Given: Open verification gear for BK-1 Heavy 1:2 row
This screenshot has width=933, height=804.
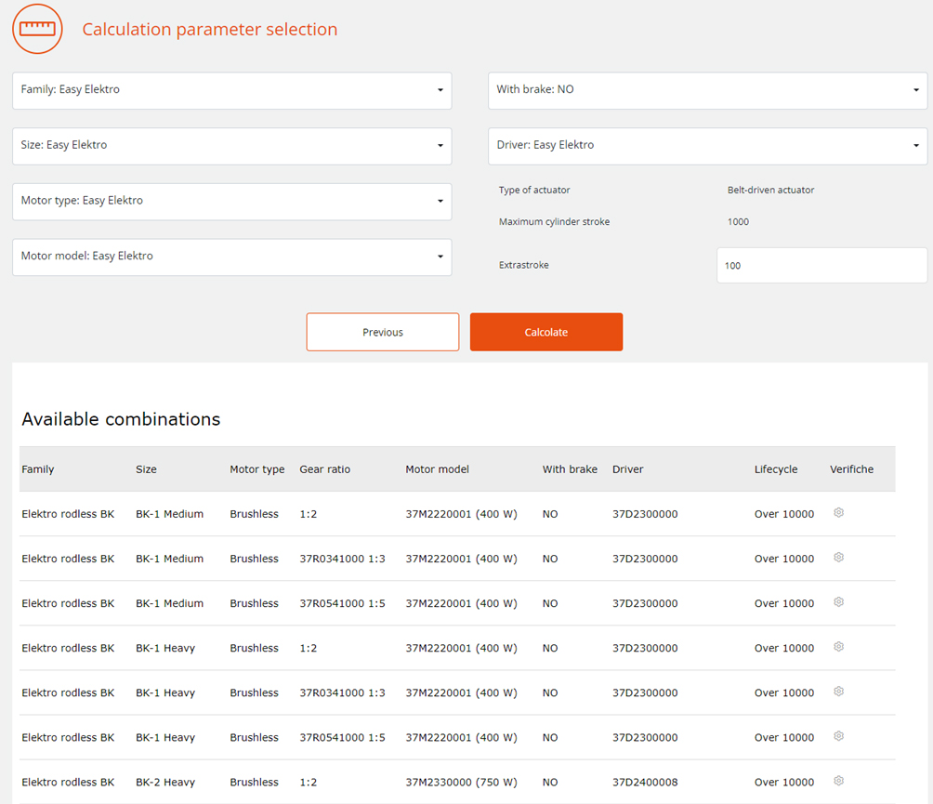Looking at the screenshot, I should click(x=838, y=647).
